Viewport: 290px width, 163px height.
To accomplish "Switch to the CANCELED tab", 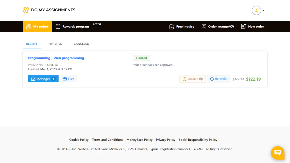I will point(81,44).
